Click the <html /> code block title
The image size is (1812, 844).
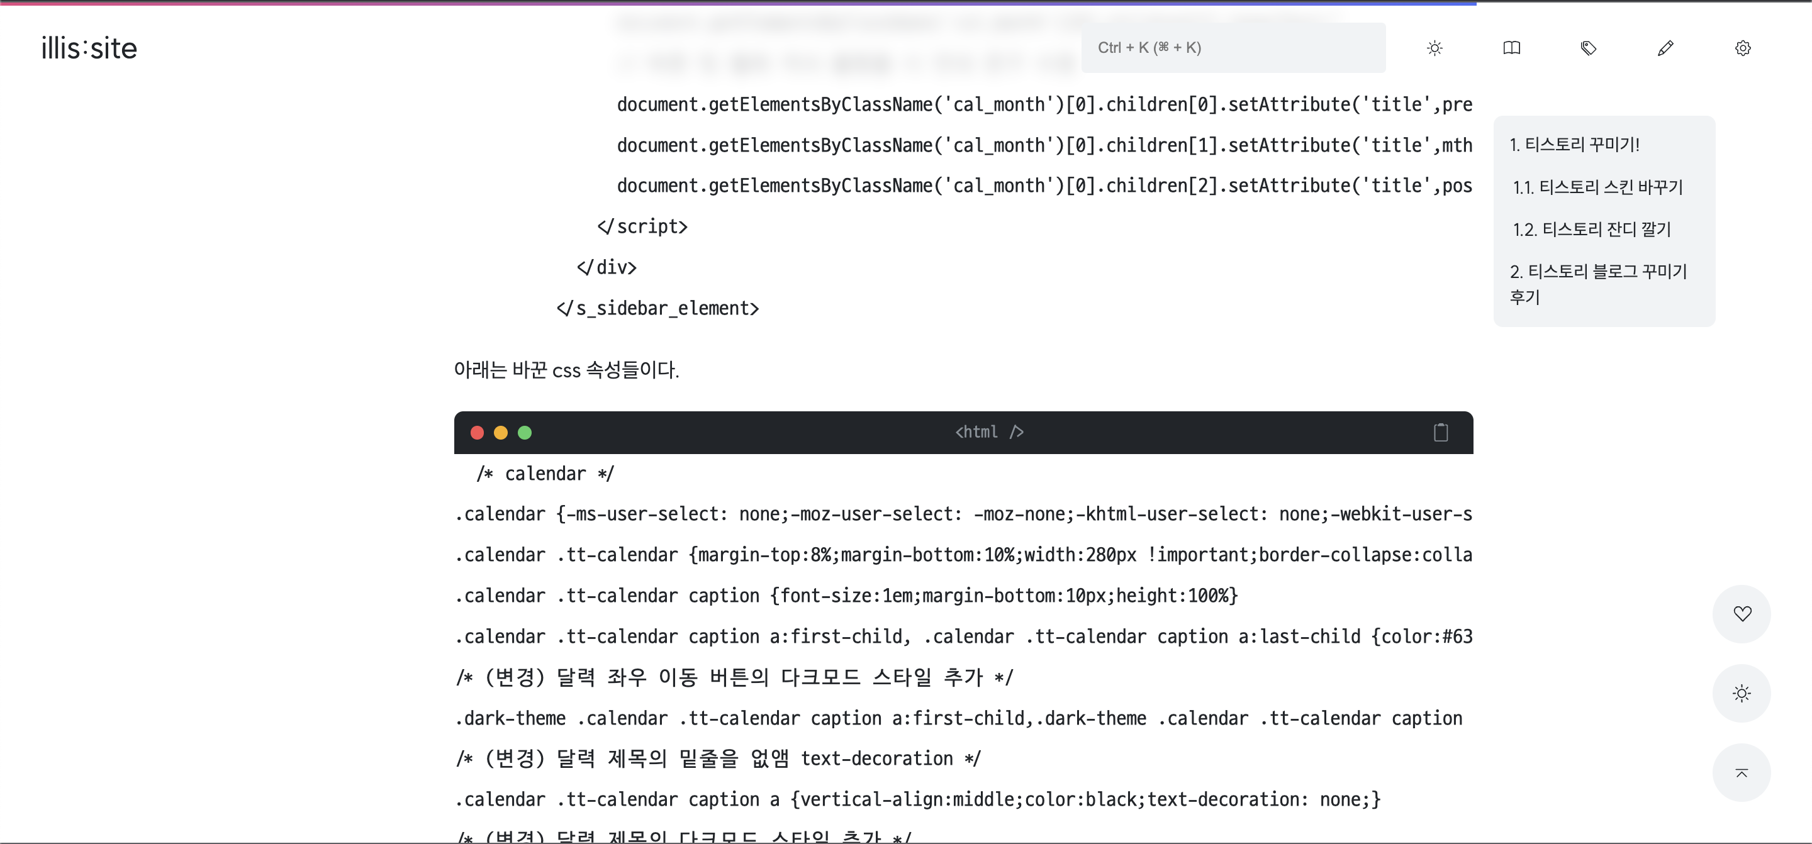pyautogui.click(x=988, y=432)
